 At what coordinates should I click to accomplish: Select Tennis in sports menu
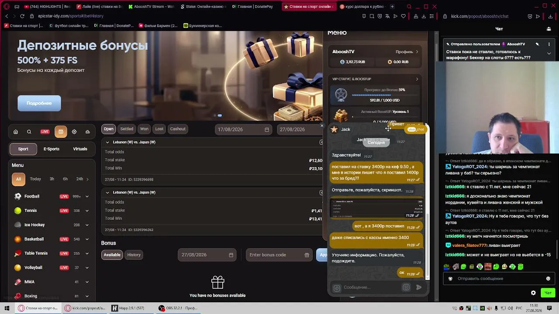pyautogui.click(x=31, y=211)
